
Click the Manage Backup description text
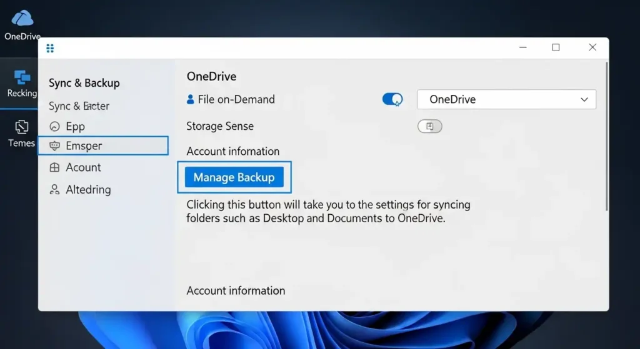pos(328,211)
